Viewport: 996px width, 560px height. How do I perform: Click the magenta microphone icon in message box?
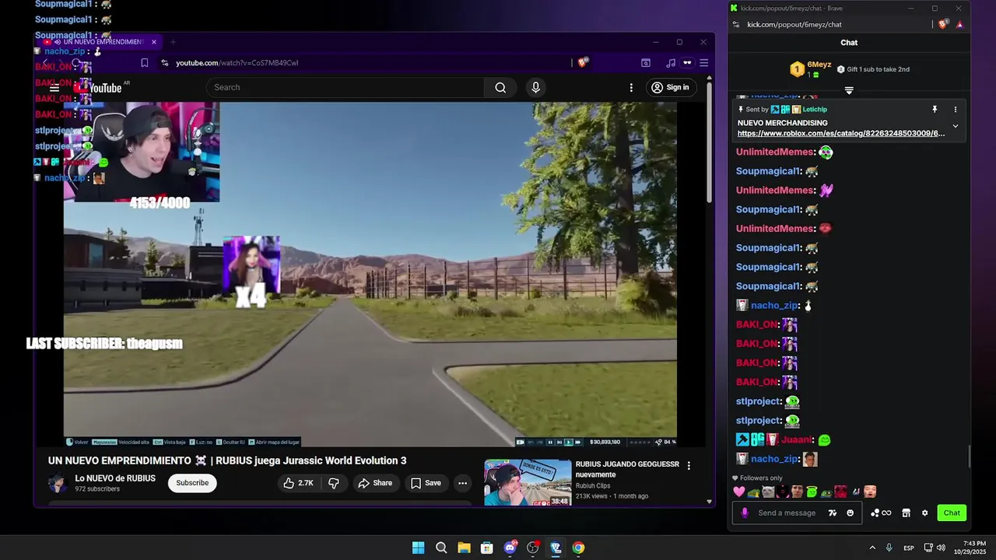click(745, 513)
